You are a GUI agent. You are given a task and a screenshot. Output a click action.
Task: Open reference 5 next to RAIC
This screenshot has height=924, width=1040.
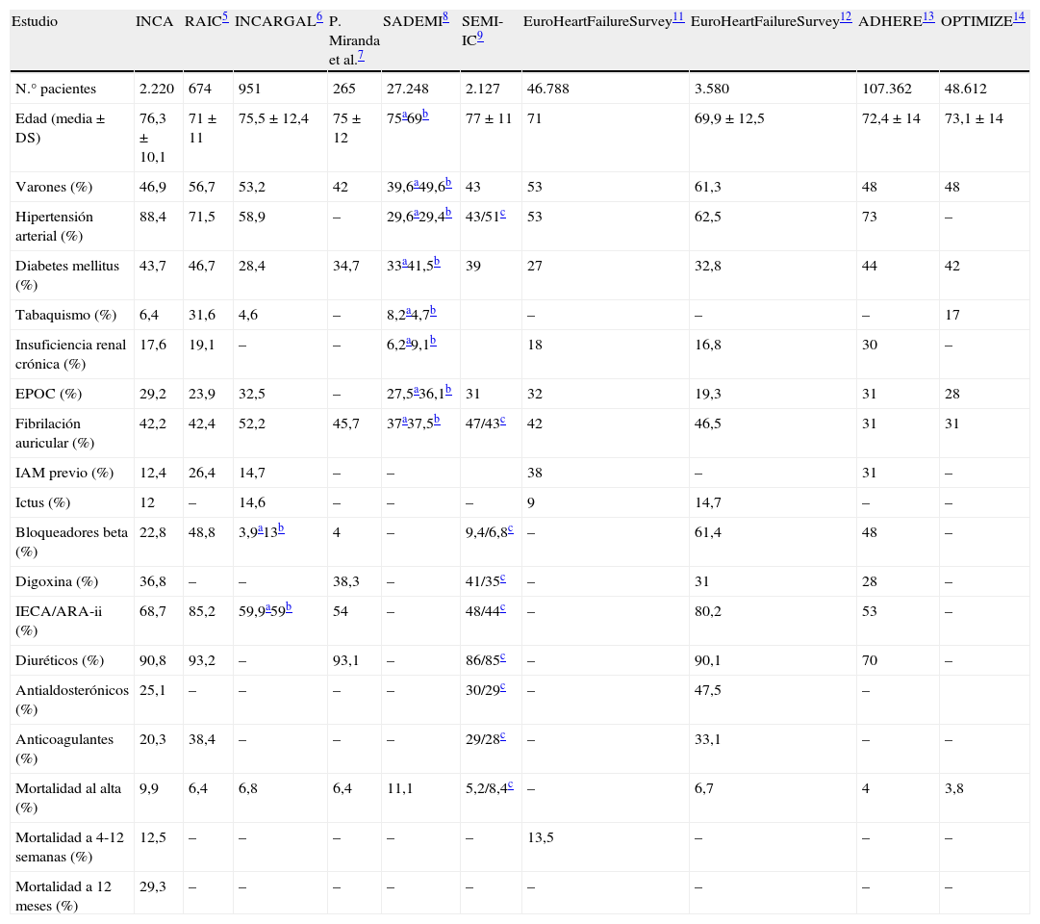pyautogui.click(x=225, y=17)
